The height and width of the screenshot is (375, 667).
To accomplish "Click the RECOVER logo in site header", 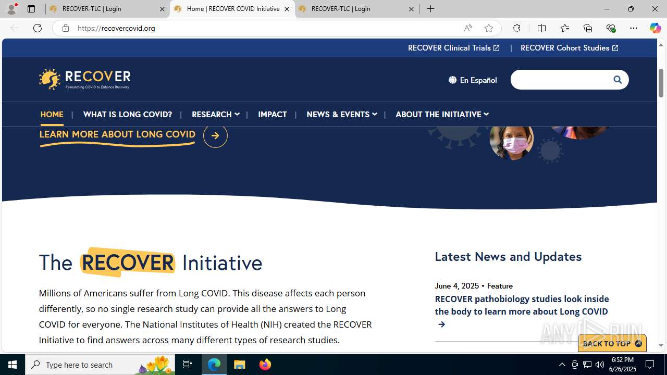I will pos(84,79).
